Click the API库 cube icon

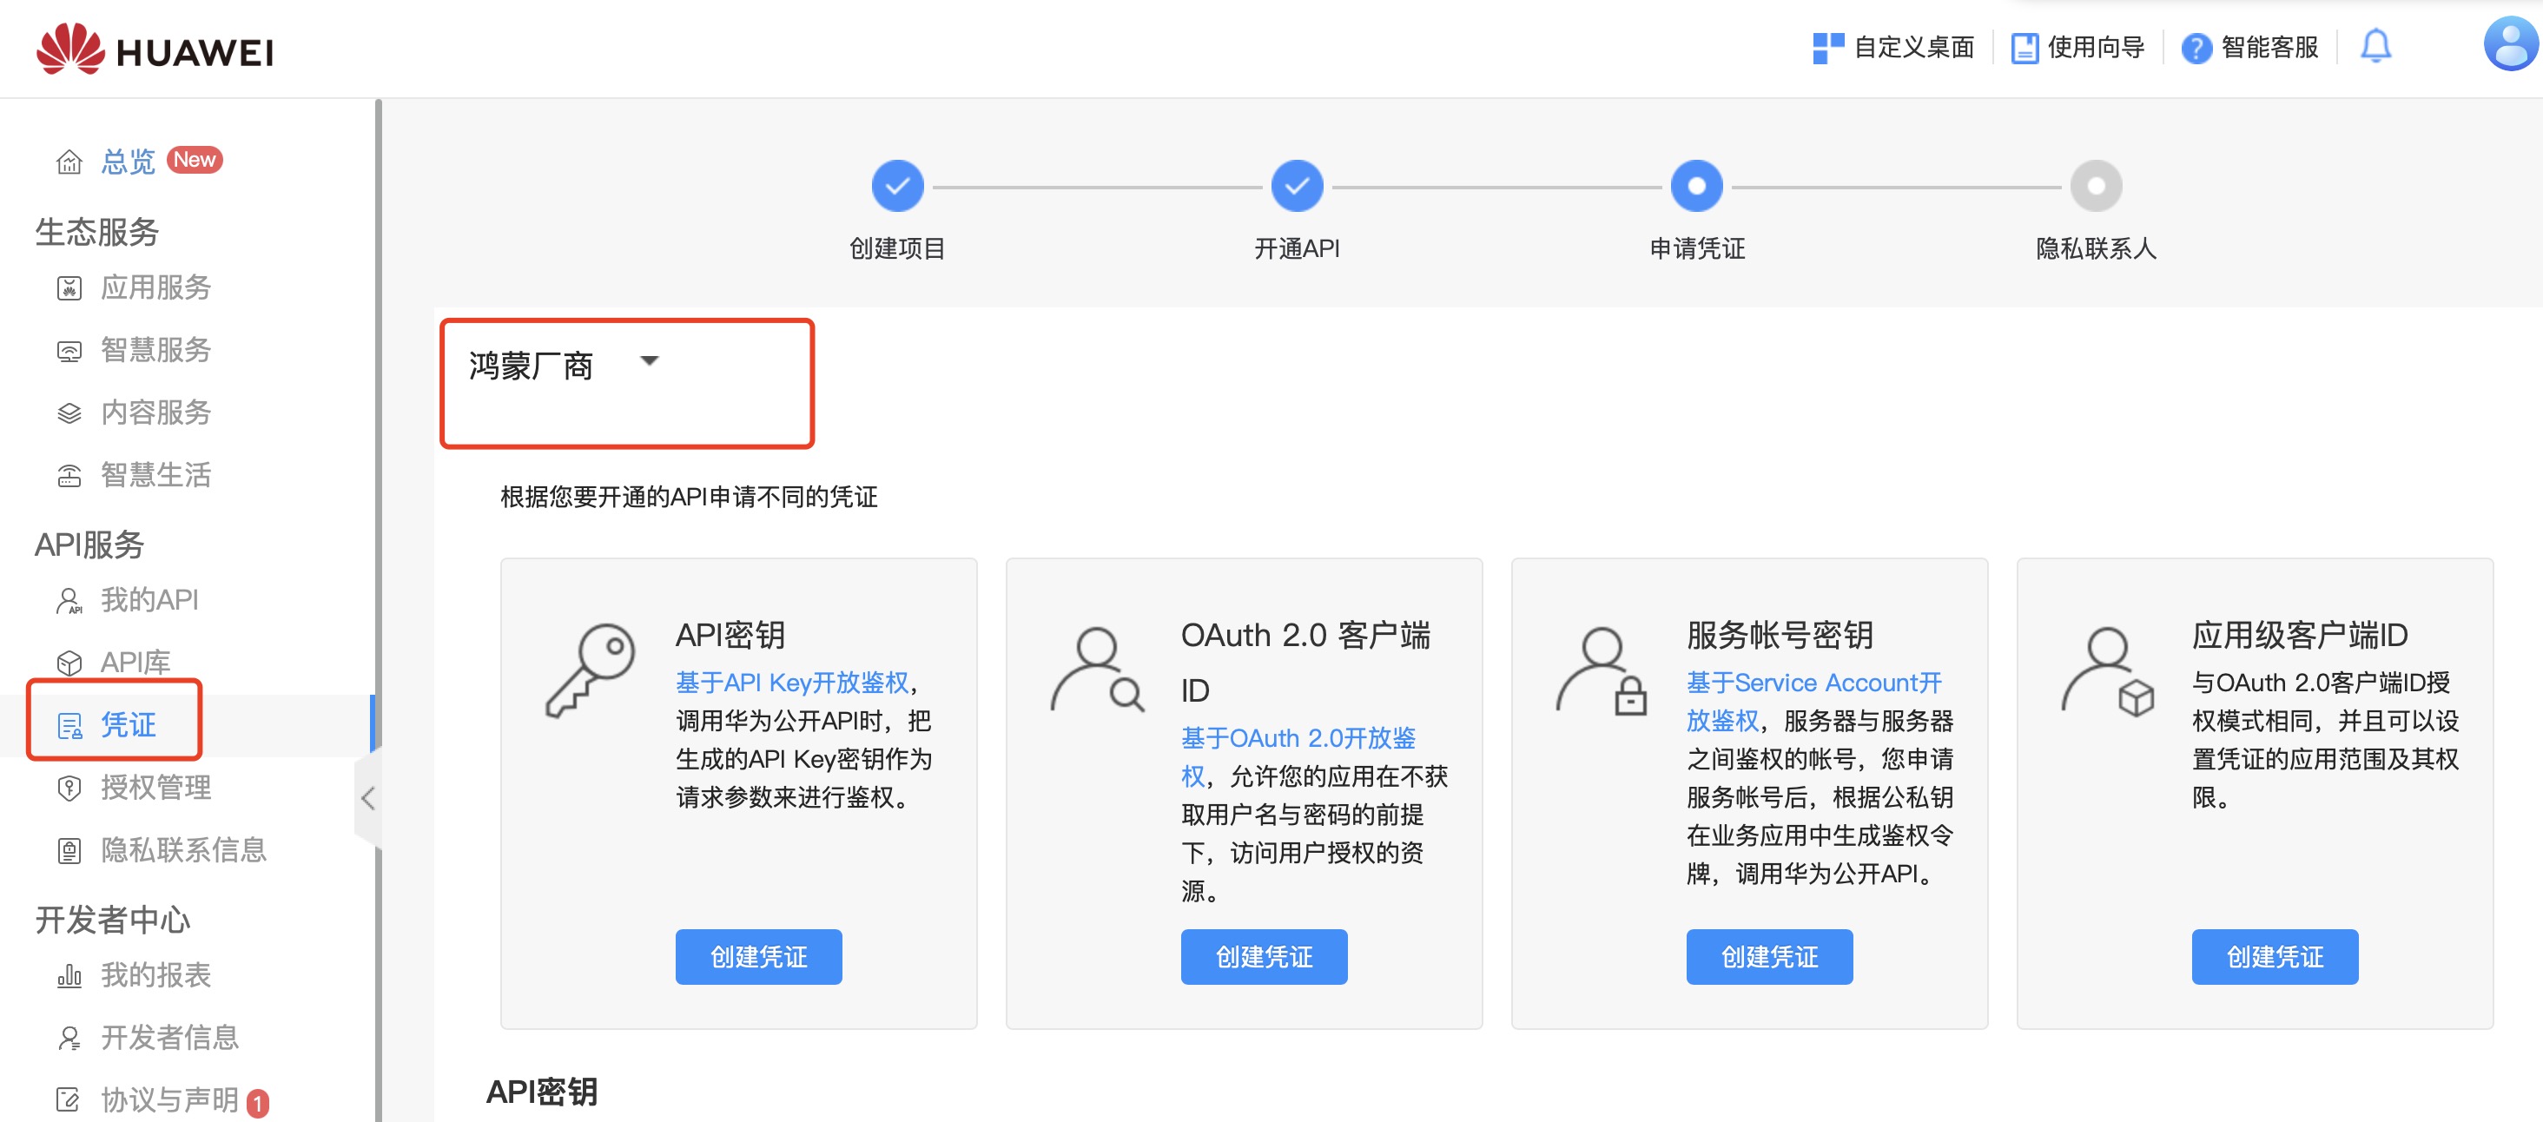(x=69, y=662)
